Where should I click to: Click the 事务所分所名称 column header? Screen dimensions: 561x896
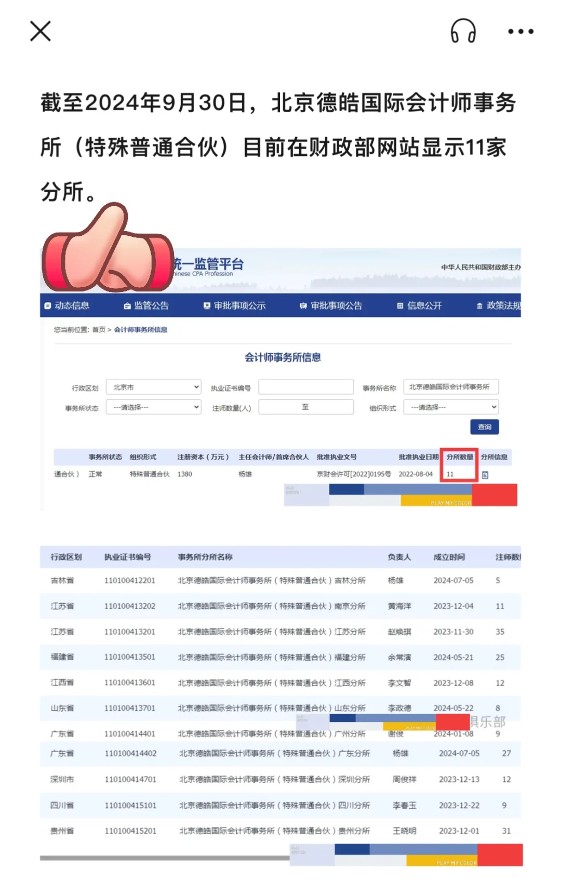point(205,557)
